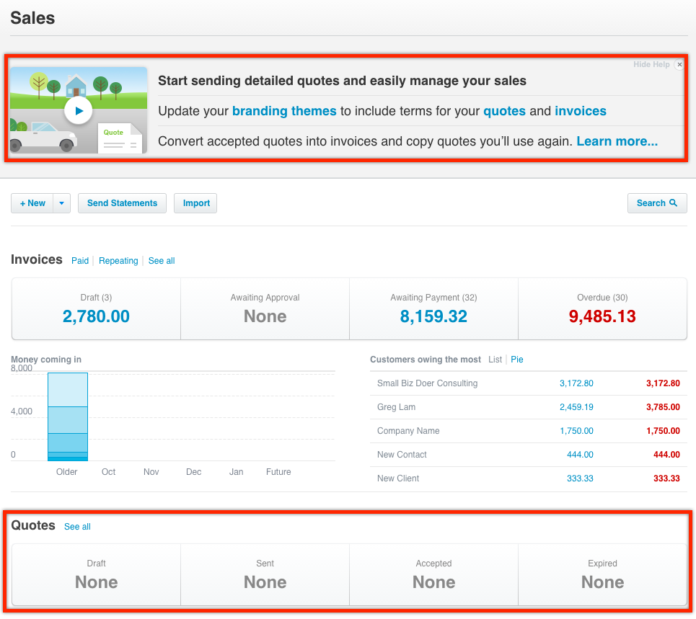The width and height of the screenshot is (696, 619).
Task: Play the quotes help video
Action: point(78,111)
